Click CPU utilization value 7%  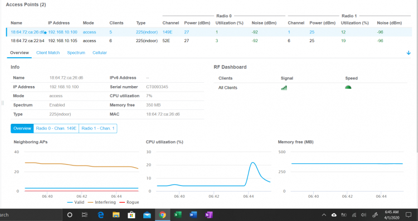click(149, 96)
